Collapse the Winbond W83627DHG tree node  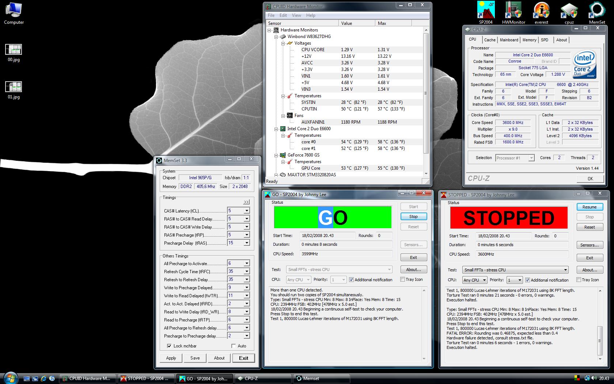pos(276,37)
